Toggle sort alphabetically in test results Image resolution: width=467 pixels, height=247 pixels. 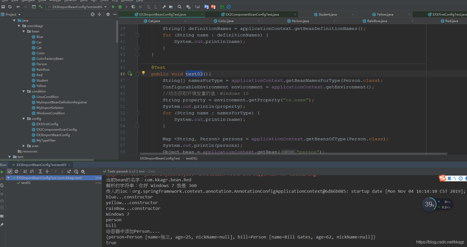tap(25, 171)
